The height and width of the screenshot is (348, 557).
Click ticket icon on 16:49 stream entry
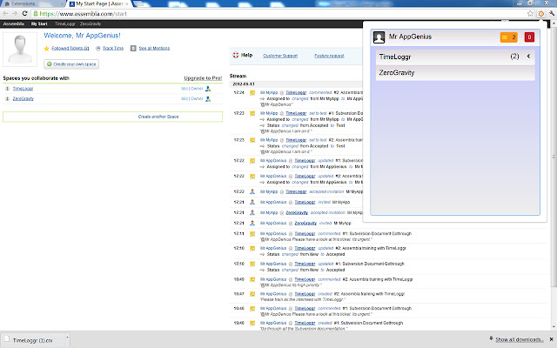coord(252,280)
